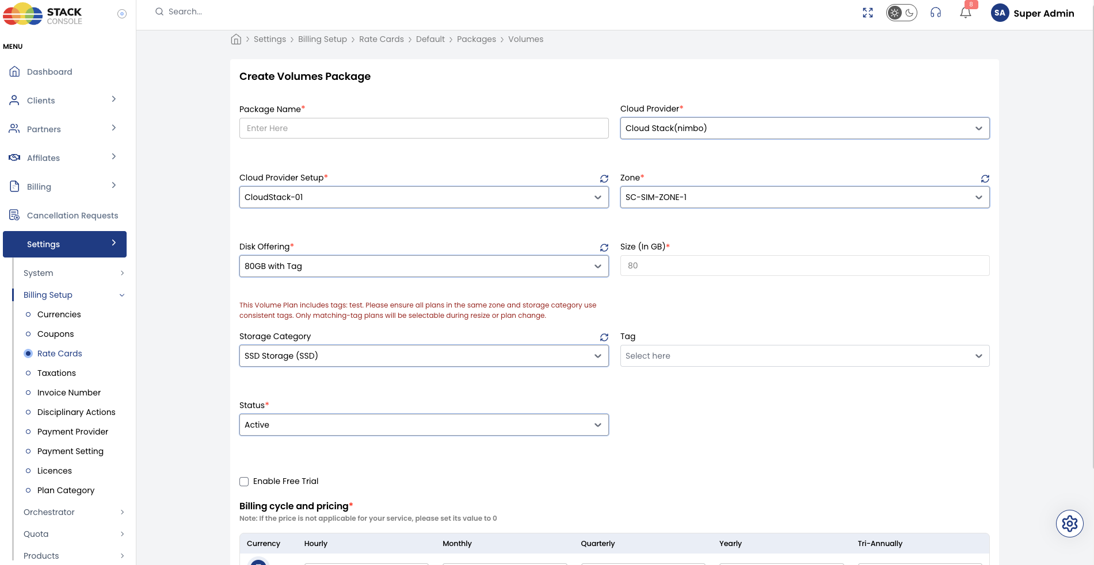This screenshot has width=1094, height=565.
Task: Open Currencies settings page
Action: tap(59, 314)
